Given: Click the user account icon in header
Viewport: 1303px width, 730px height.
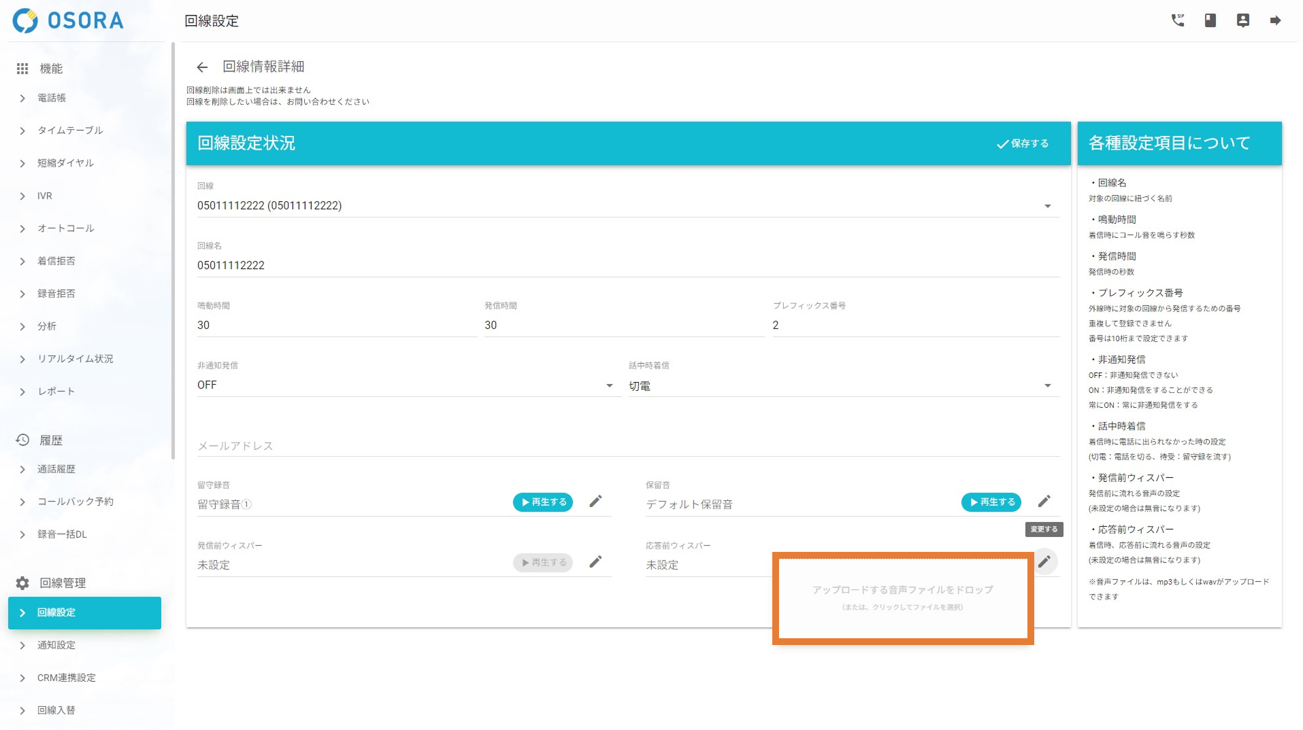Looking at the screenshot, I should (1242, 20).
